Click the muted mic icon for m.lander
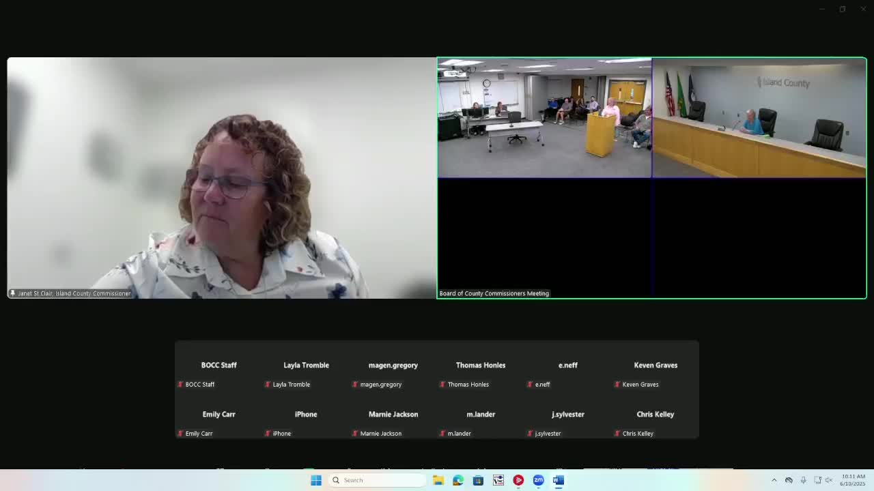 click(x=442, y=434)
